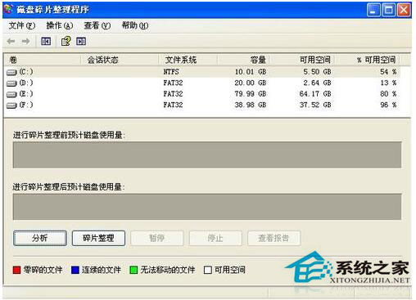This screenshot has width=416, height=300.
Task: Open the Help toolbar icon
Action: click(66, 41)
